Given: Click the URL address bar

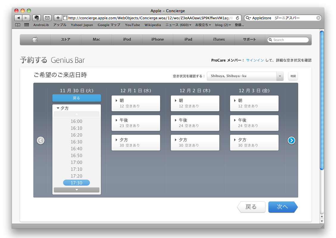Looking at the screenshot, I should (x=150, y=18).
